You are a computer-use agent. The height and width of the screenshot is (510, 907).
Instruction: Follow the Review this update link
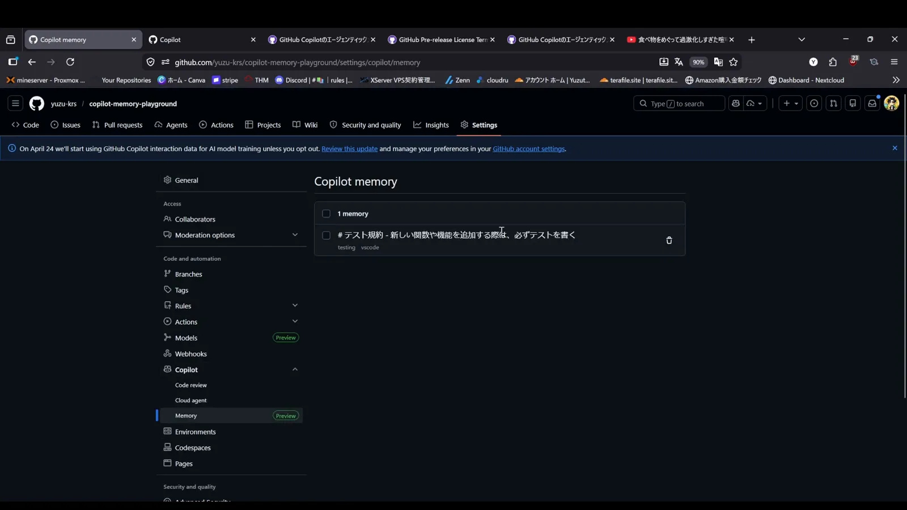pos(349,149)
